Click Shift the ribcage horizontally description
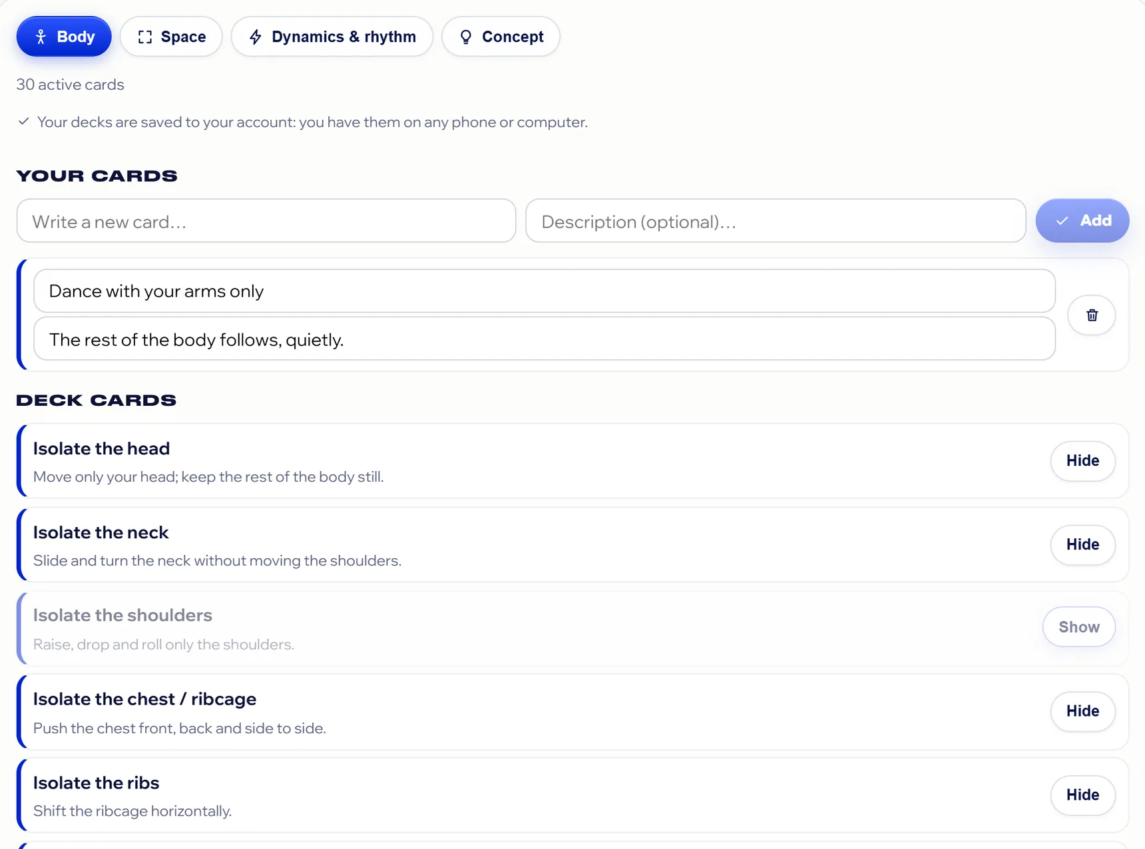The width and height of the screenshot is (1145, 849). click(x=132, y=810)
